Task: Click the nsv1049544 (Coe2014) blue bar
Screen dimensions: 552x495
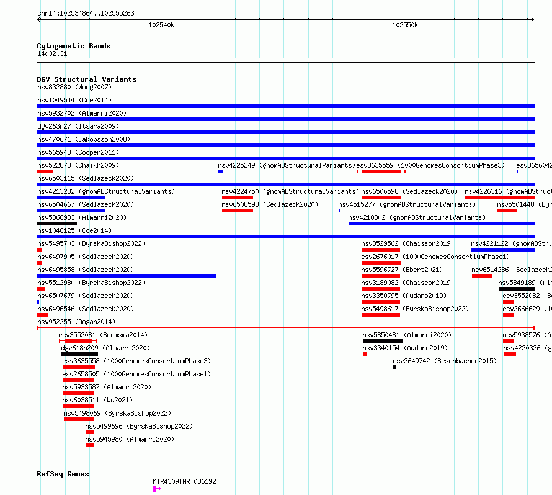Action: pyautogui.click(x=285, y=106)
